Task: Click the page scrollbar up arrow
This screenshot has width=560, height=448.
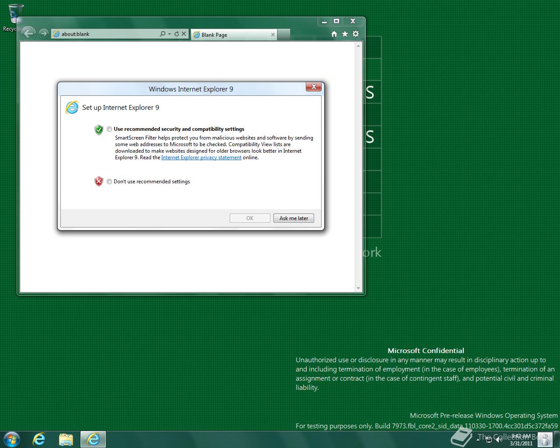Action: point(359,45)
